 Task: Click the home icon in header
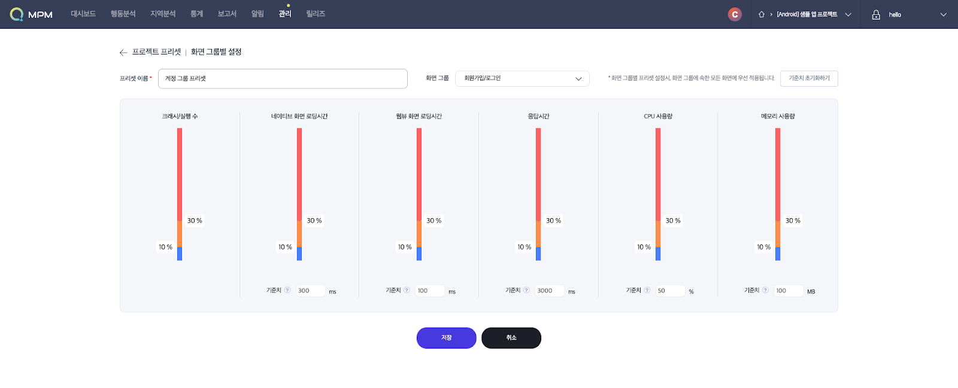762,14
